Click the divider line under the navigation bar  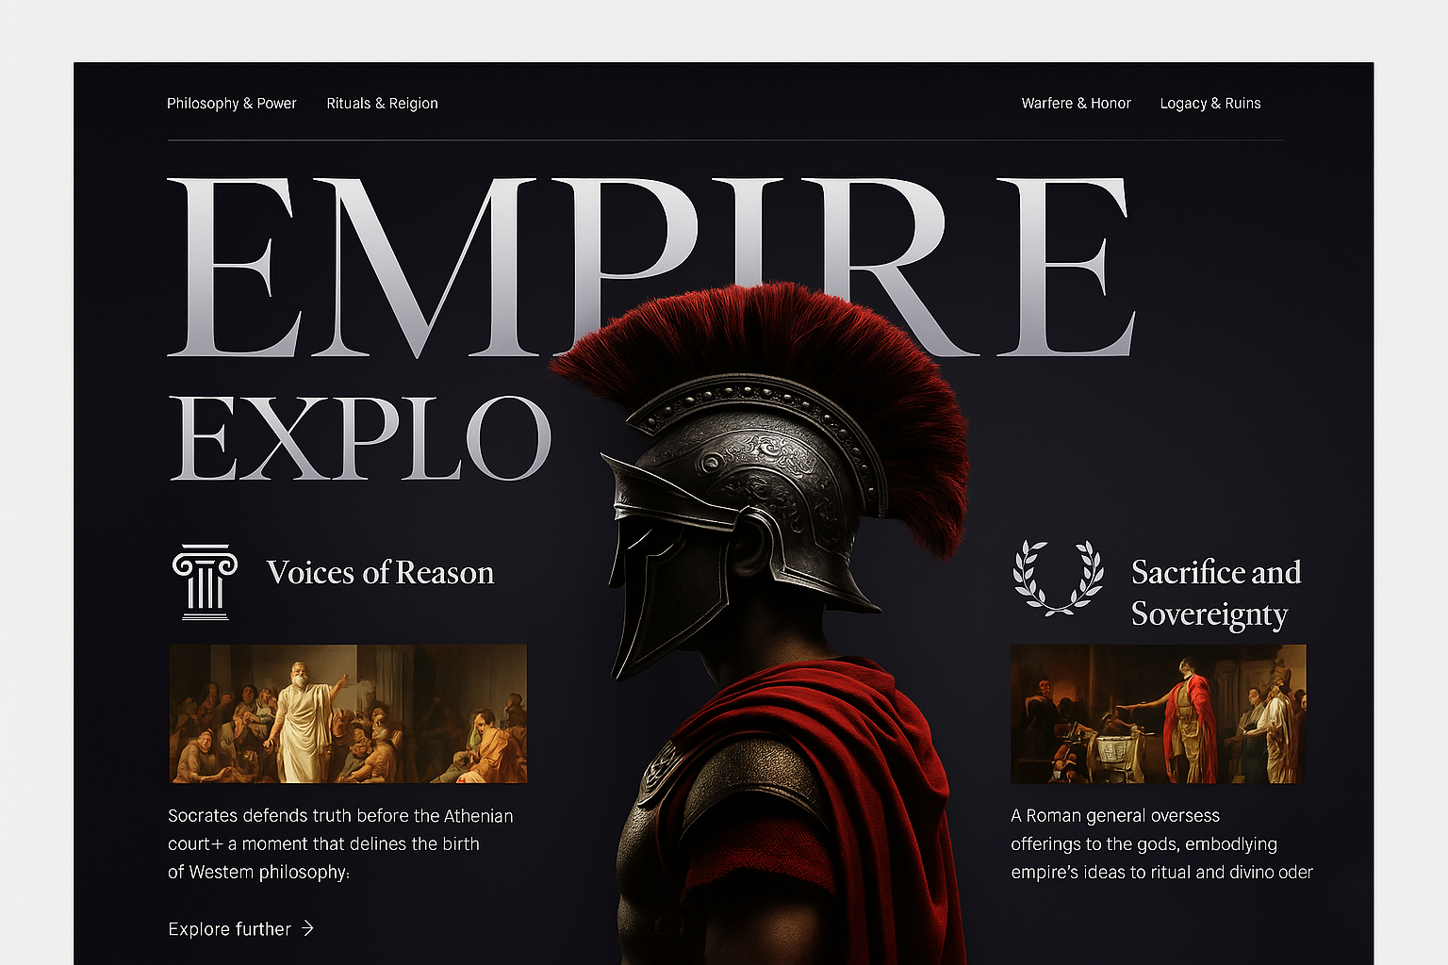724,138
